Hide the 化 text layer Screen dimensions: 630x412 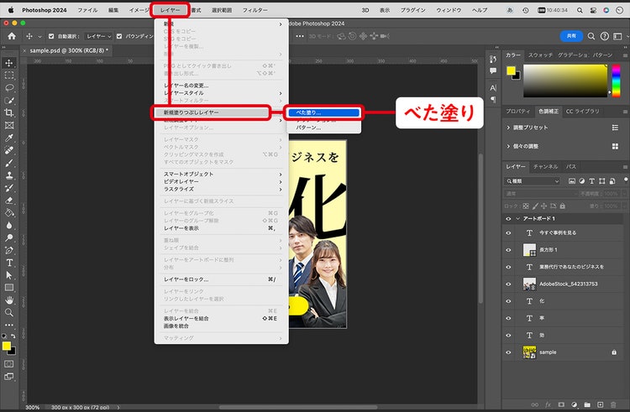508,301
